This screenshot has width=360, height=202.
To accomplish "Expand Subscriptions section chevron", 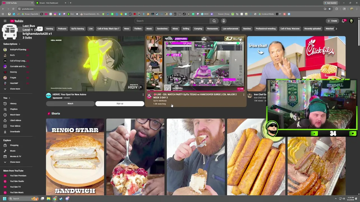I will (19, 44).
